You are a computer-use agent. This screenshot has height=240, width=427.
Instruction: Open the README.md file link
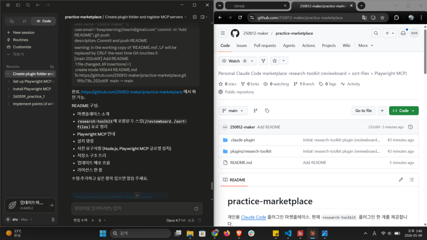241,162
